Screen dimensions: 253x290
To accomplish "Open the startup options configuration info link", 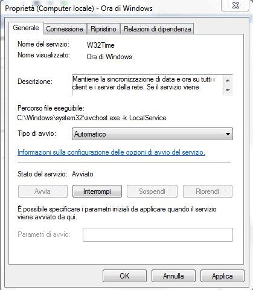I will tap(111, 152).
